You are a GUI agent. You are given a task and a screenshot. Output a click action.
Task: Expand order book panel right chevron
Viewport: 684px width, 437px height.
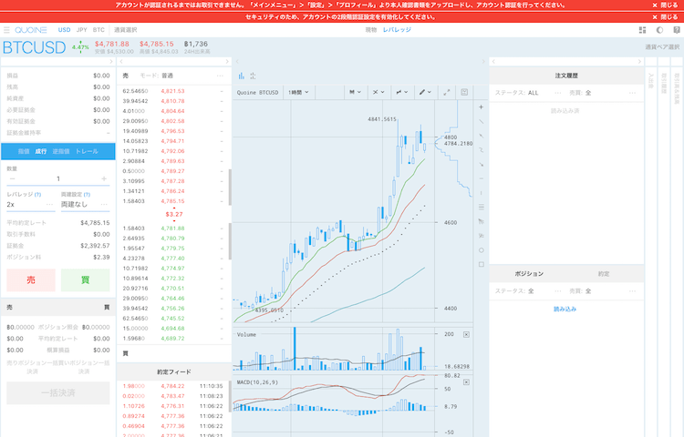(227, 62)
